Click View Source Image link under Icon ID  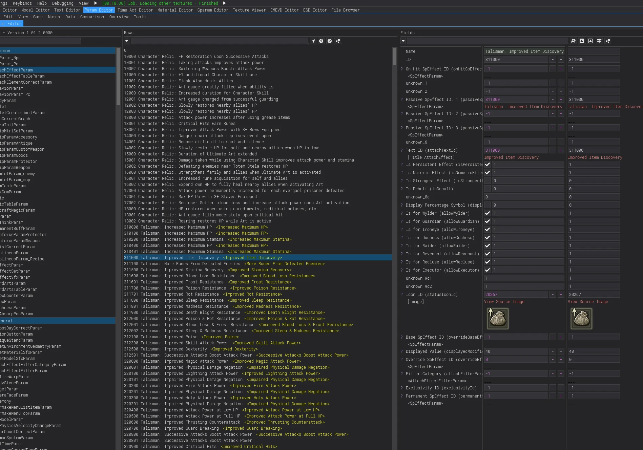[x=504, y=302]
